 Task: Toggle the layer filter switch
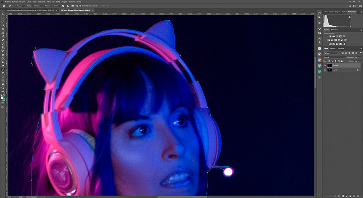pos(361,53)
